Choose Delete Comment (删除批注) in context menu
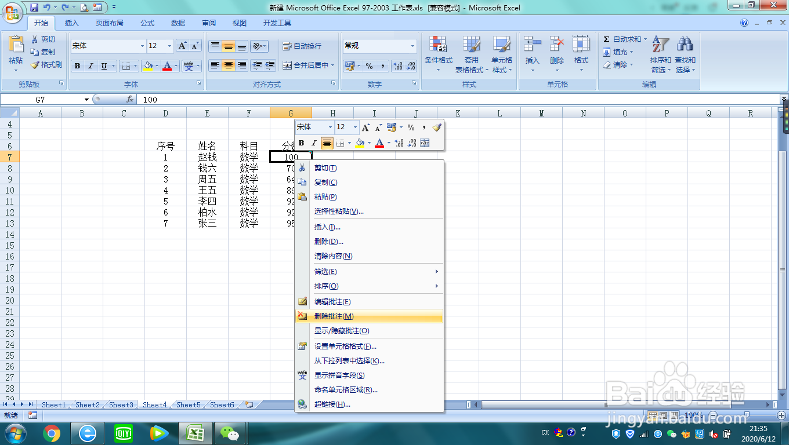The height and width of the screenshot is (445, 789). pos(370,316)
